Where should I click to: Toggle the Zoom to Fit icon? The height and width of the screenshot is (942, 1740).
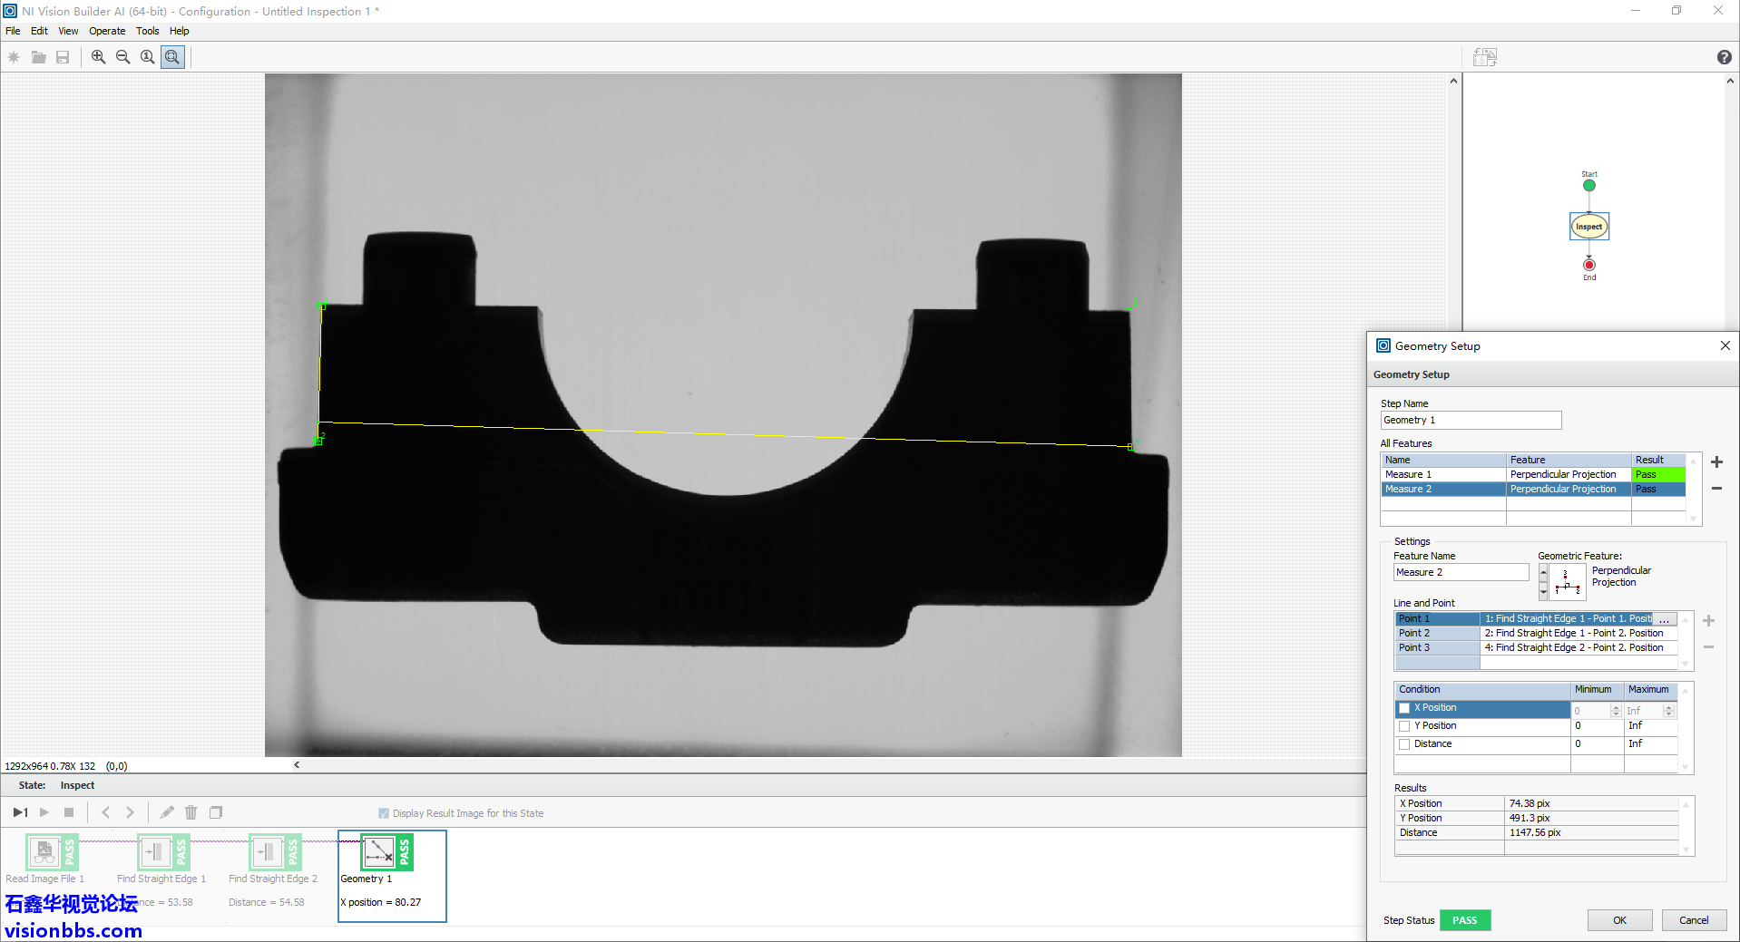click(172, 57)
